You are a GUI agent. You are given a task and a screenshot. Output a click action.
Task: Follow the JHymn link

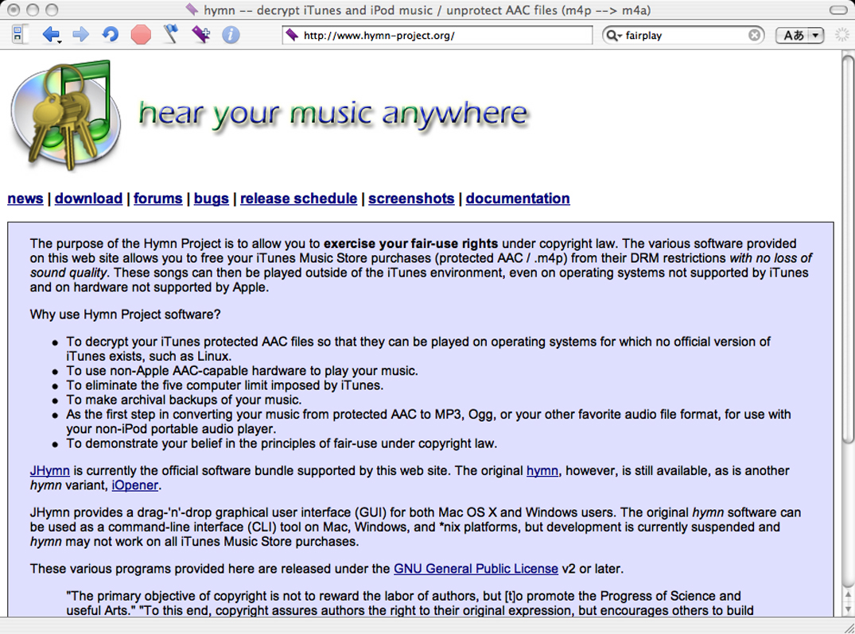[x=49, y=470]
